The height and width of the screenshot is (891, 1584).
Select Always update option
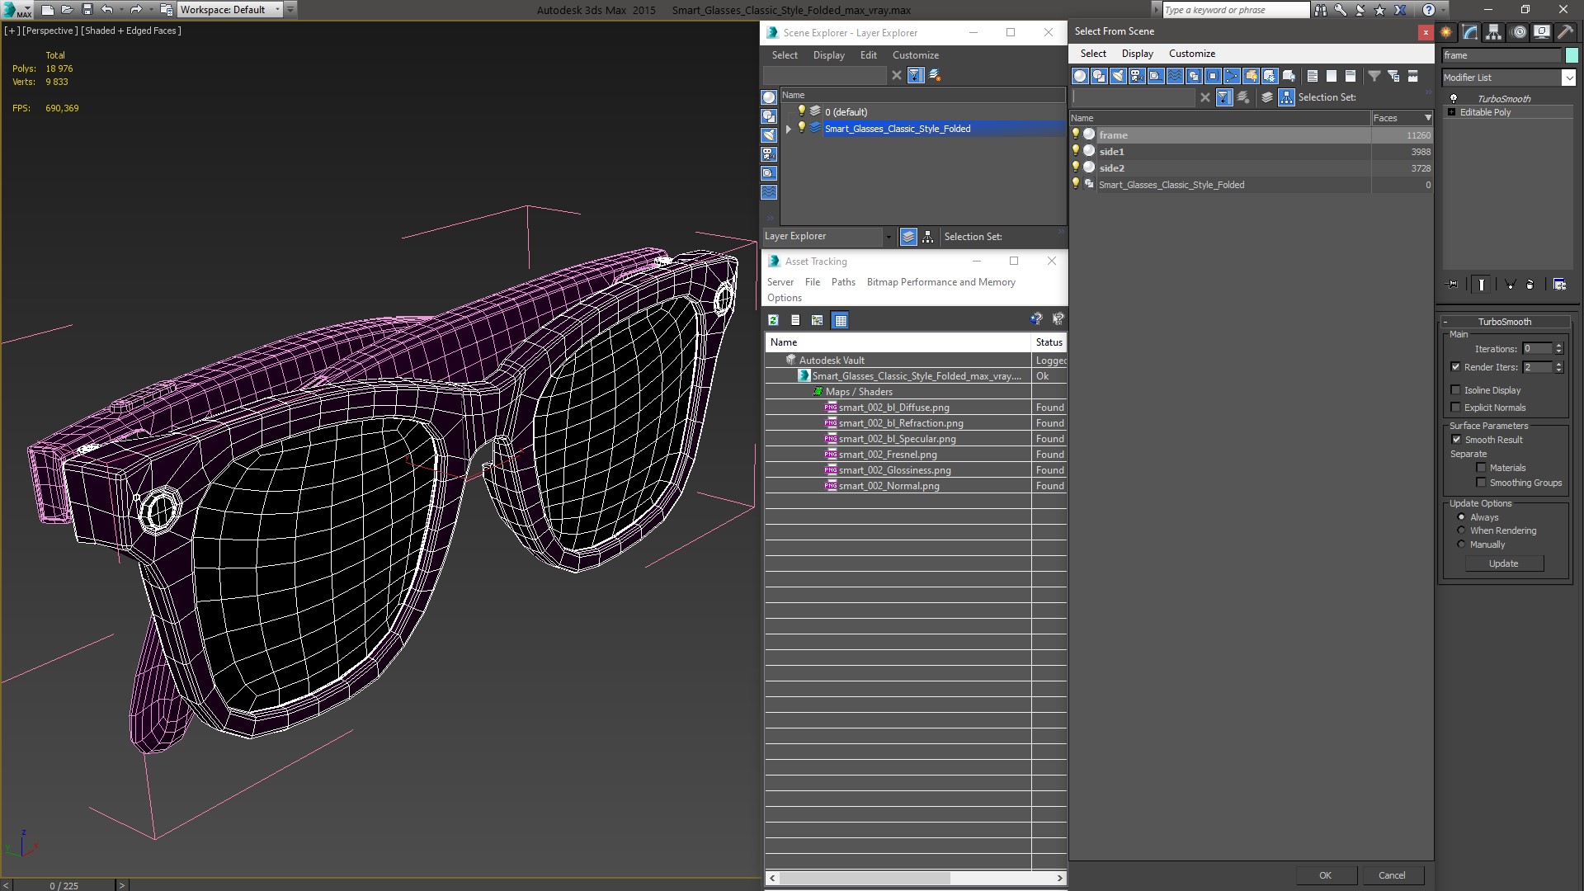coord(1461,517)
